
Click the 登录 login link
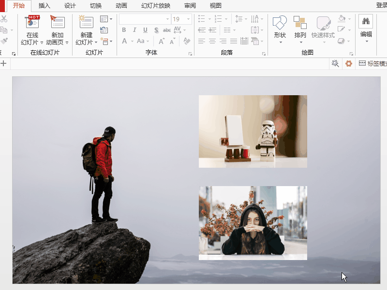pyautogui.click(x=381, y=6)
